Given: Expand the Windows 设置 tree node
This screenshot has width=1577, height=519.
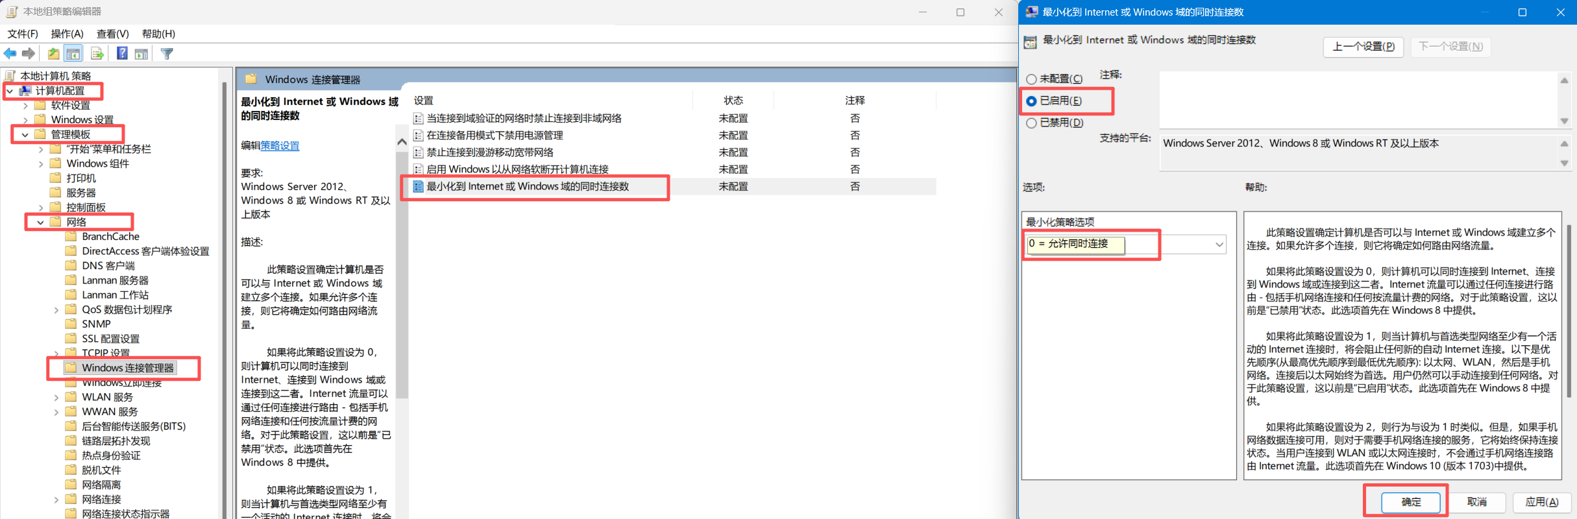Looking at the screenshot, I should tap(25, 120).
